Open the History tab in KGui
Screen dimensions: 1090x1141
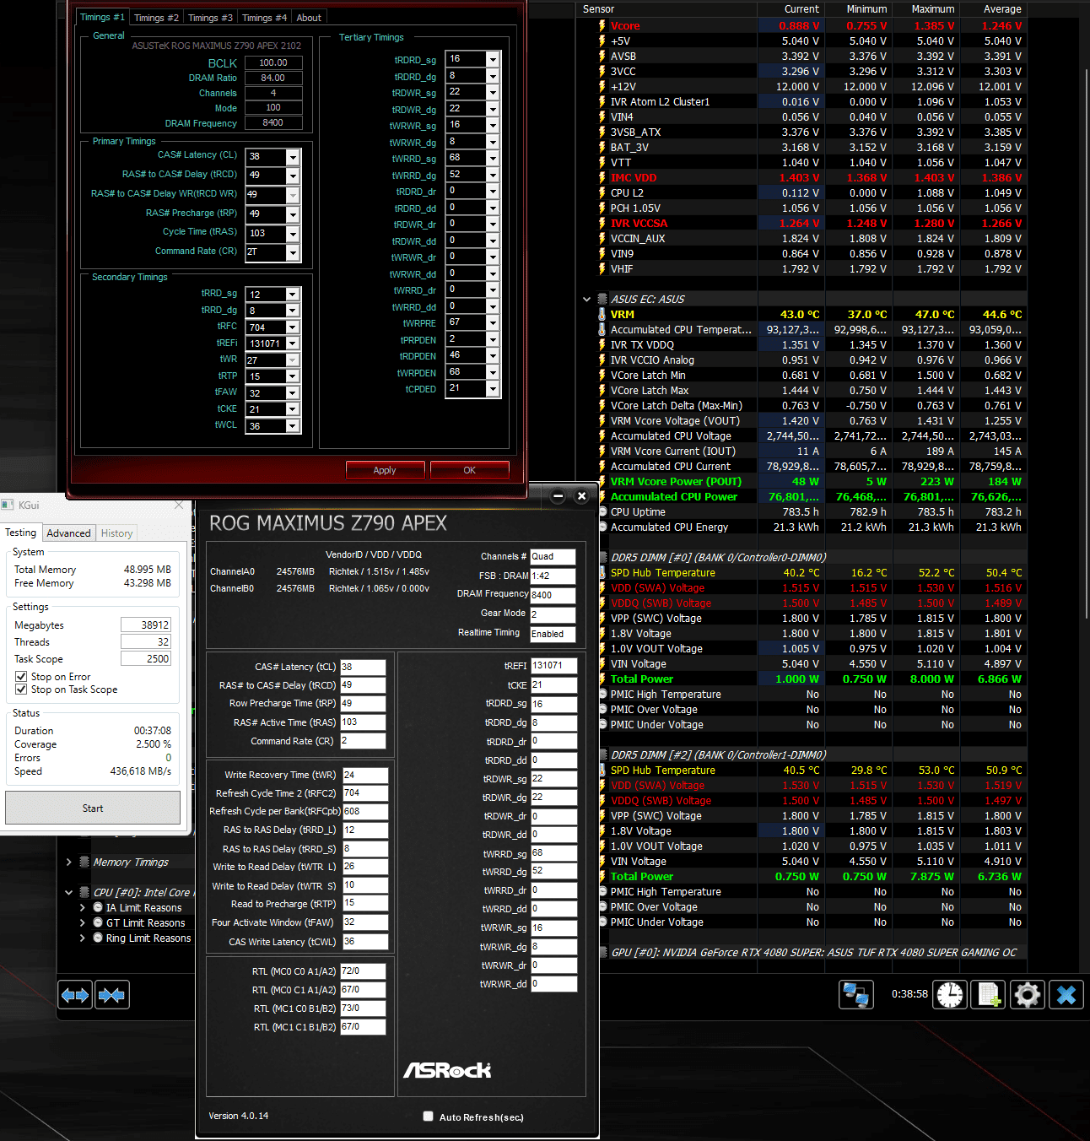click(116, 533)
